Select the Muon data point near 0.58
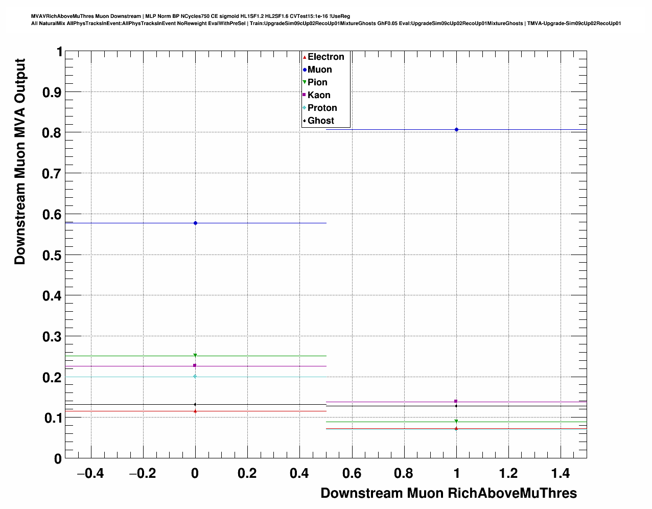This screenshot has width=652, height=509. 195,223
